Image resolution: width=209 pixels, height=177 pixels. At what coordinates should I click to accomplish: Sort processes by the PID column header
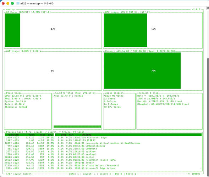pyautogui.click(x=10, y=135)
